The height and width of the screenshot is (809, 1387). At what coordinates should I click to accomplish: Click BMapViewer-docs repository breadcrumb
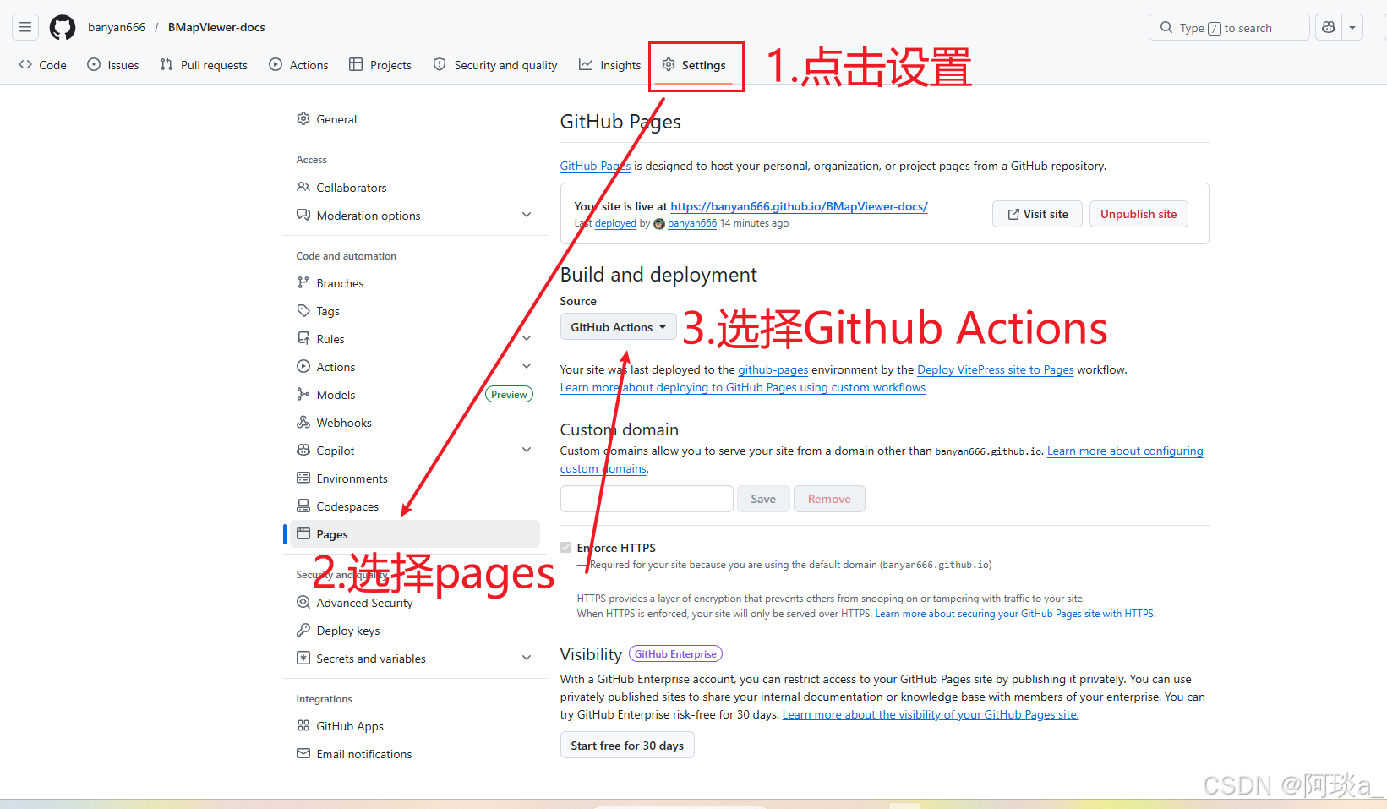click(216, 27)
